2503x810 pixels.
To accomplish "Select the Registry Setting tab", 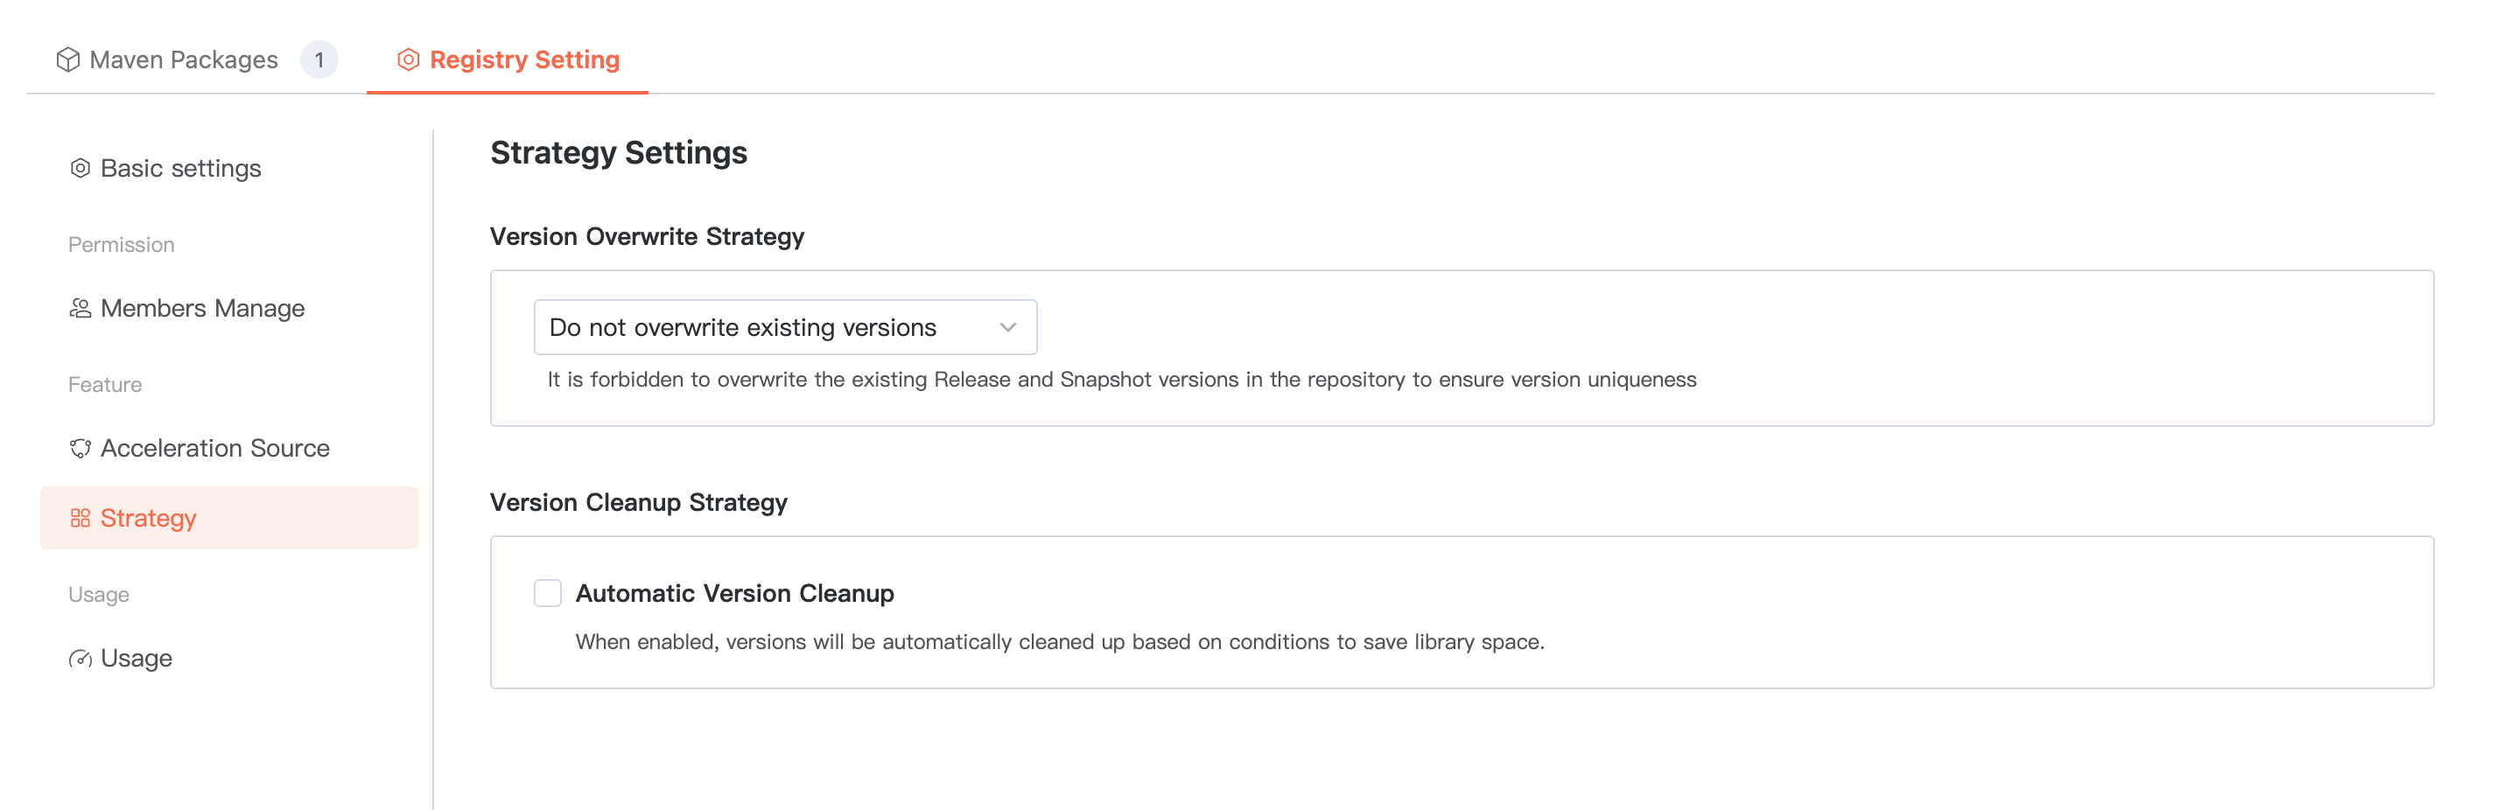I will pos(523,60).
